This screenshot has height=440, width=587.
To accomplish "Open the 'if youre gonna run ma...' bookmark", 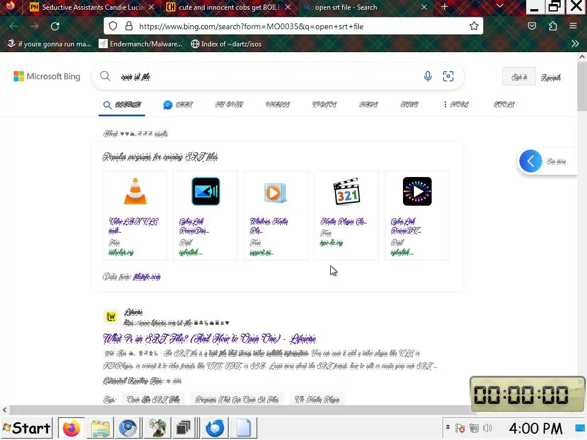I will pos(49,44).
